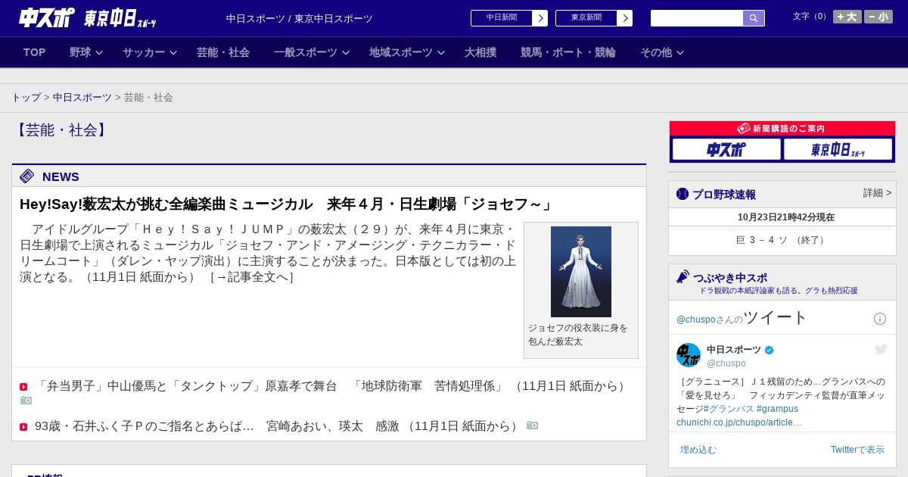Click the #grampus hashtag
This screenshot has height=477, width=908.
coord(778,409)
